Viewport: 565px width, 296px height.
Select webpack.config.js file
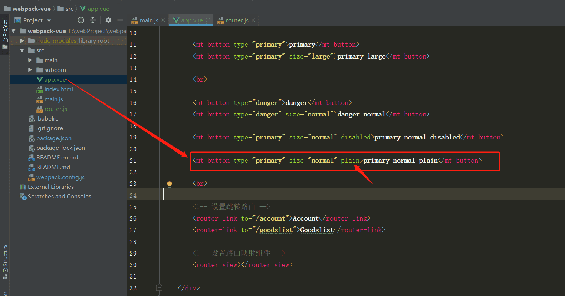tap(60, 177)
